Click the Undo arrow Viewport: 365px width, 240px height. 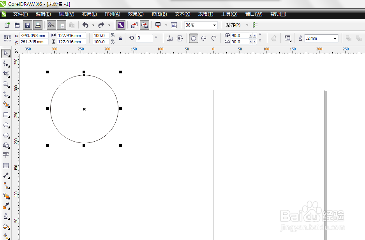(x=85, y=25)
